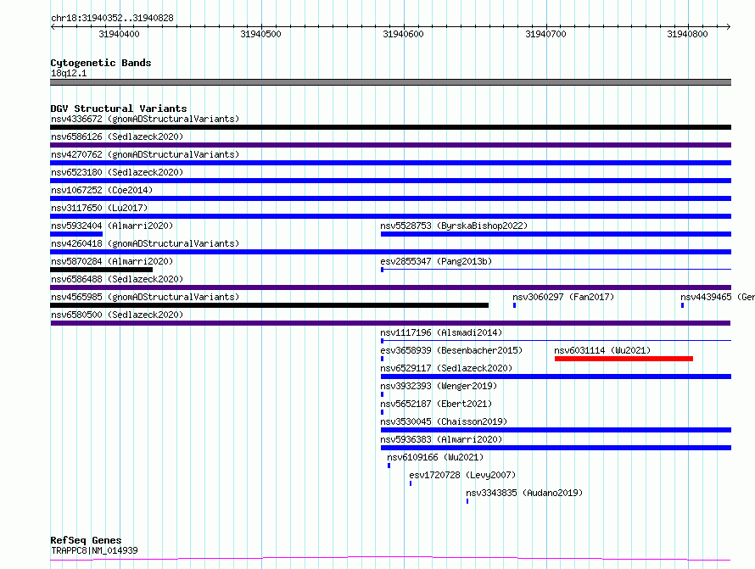Select the short blue nsv5932404 bar
The height and width of the screenshot is (569, 755).
76,234
